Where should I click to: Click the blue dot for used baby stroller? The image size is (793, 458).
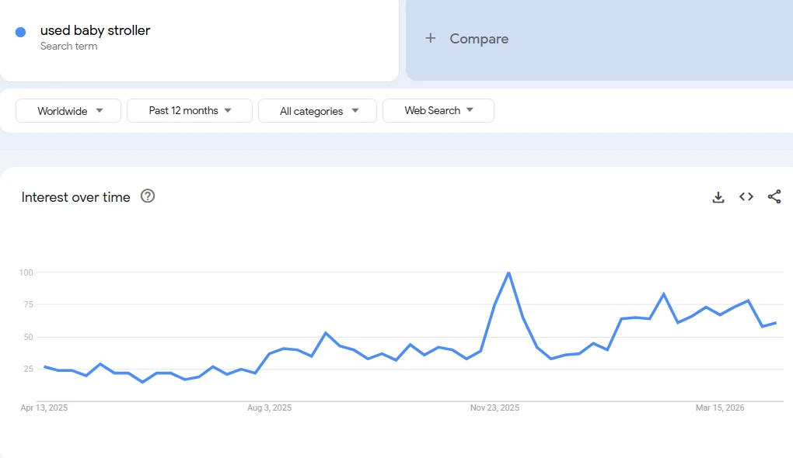[x=21, y=32]
